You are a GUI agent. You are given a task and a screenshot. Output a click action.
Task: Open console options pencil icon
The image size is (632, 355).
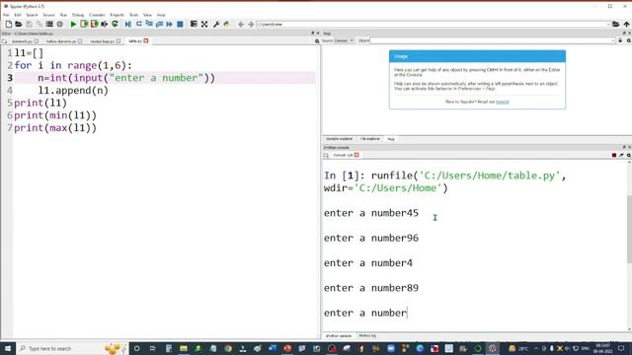click(x=621, y=155)
